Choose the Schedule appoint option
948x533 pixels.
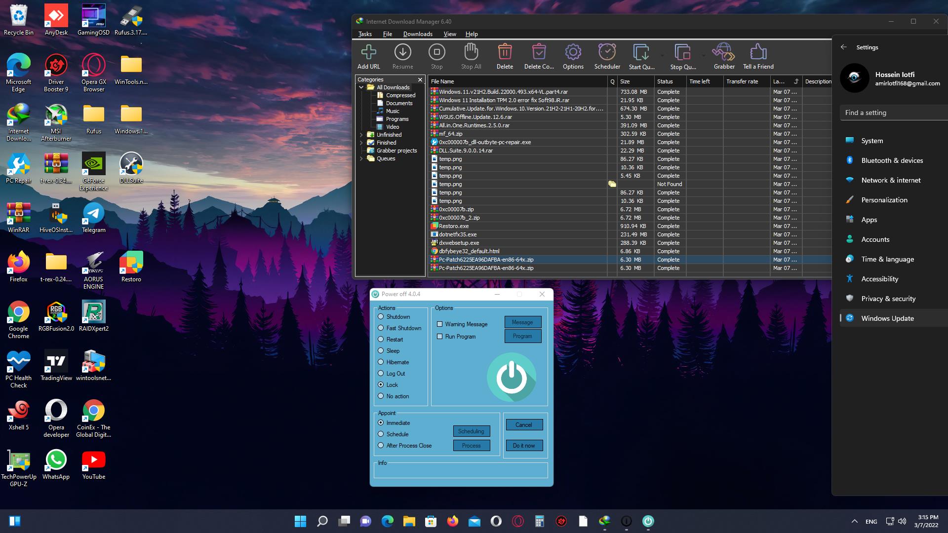pos(381,434)
